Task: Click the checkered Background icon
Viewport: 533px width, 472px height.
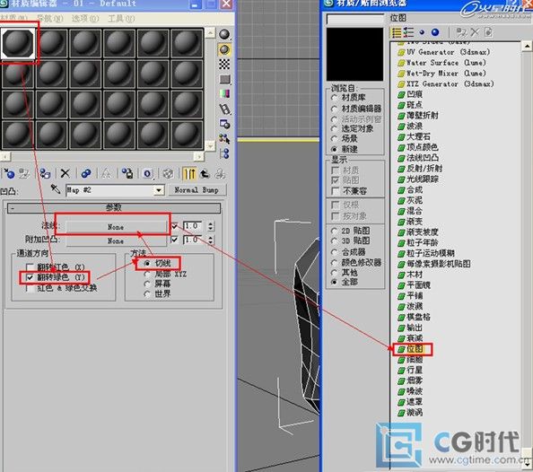Action: pos(224,64)
